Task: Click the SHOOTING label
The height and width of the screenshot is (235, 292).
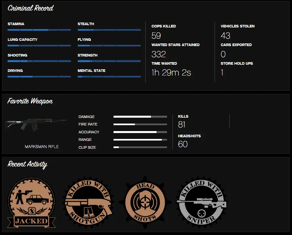Action: click(17, 55)
